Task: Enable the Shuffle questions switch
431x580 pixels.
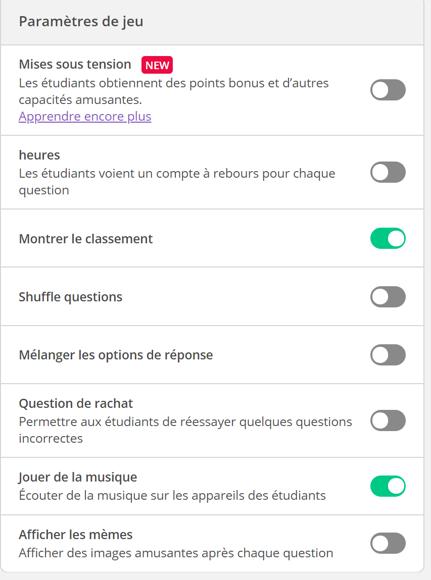Action: click(388, 297)
